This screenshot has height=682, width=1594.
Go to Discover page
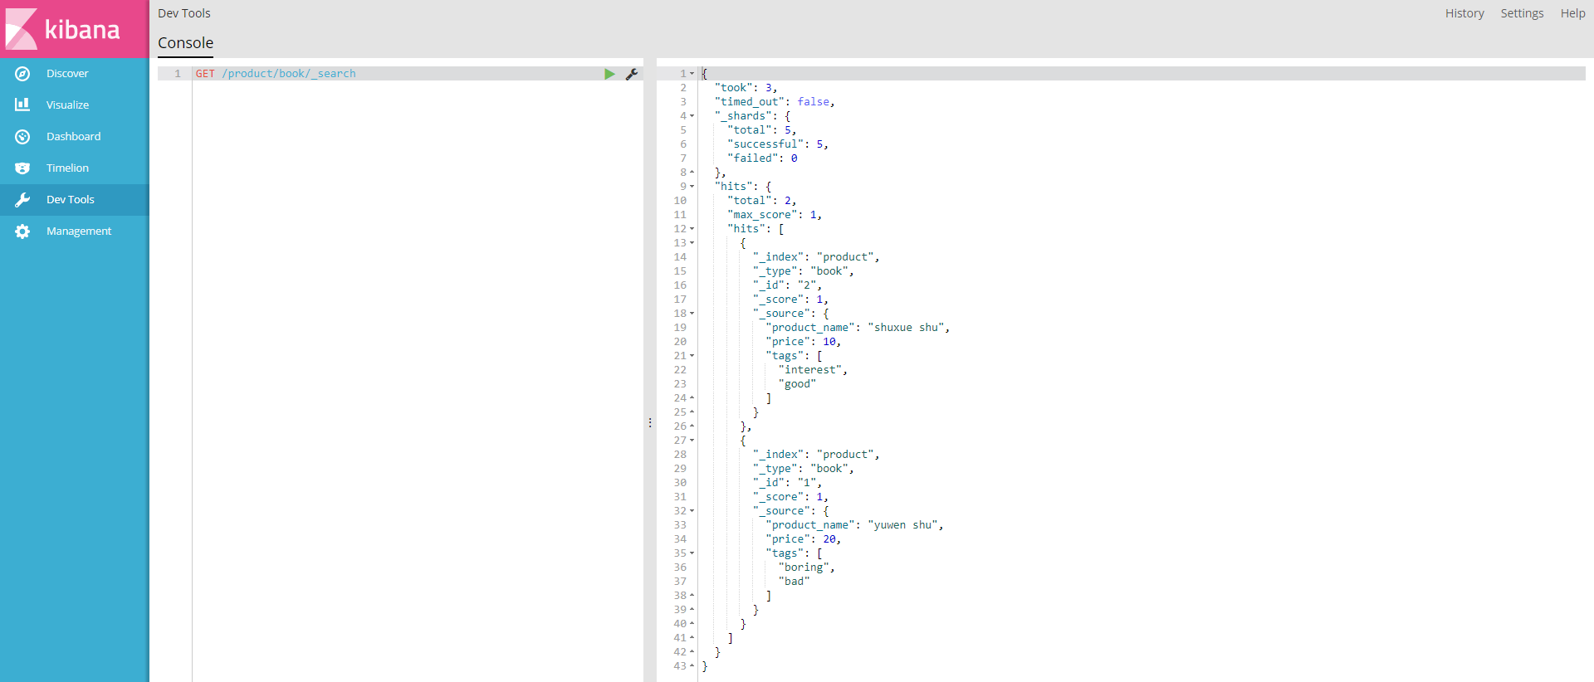pyautogui.click(x=67, y=74)
